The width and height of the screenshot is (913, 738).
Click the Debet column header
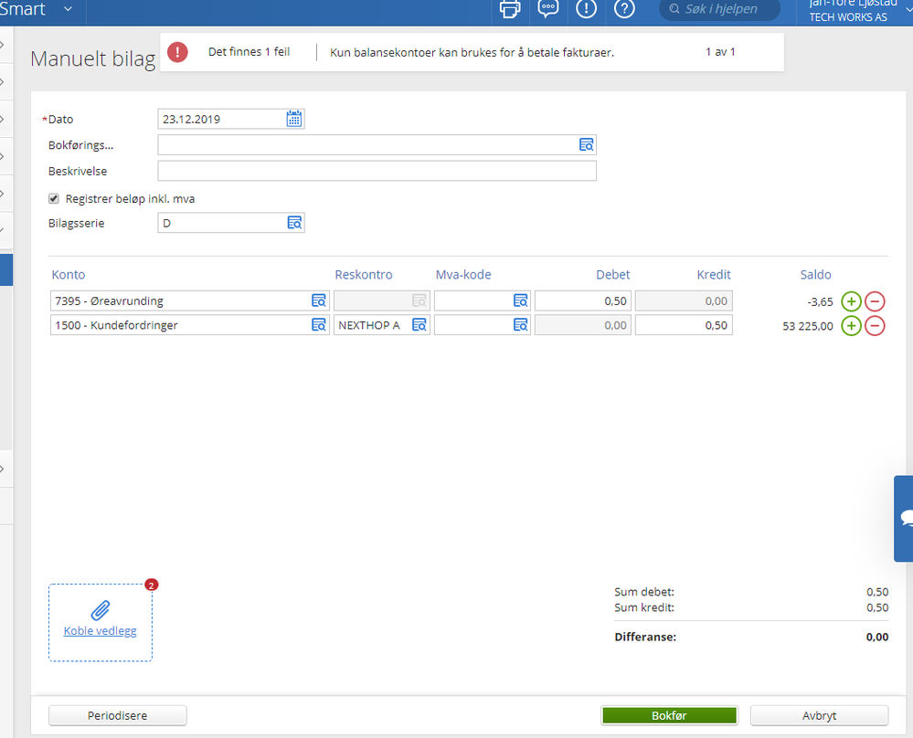[612, 275]
